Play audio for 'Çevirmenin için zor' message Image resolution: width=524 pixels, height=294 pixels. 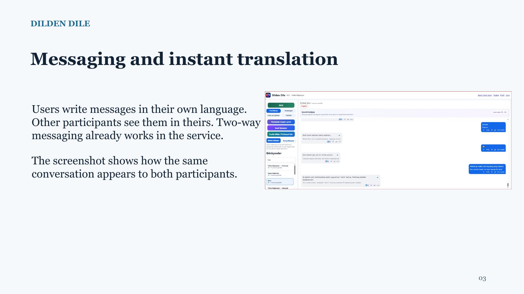(337, 155)
